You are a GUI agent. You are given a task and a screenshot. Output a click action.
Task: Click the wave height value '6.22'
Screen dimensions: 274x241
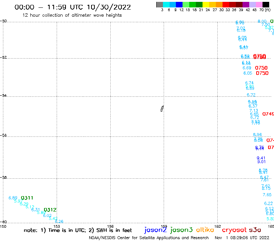click(268, 204)
